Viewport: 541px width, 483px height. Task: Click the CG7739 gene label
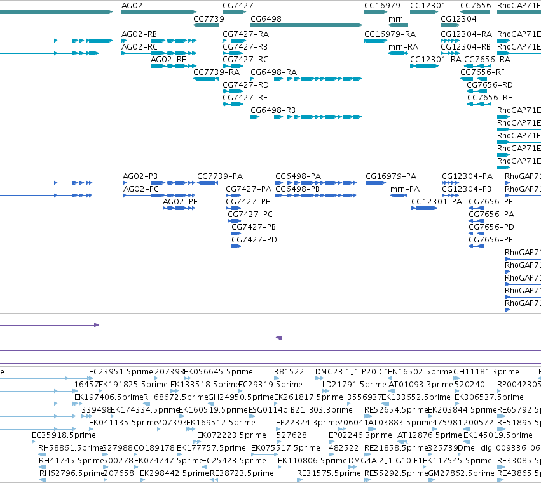(x=209, y=19)
